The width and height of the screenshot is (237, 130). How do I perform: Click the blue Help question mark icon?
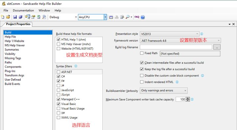[143, 17]
